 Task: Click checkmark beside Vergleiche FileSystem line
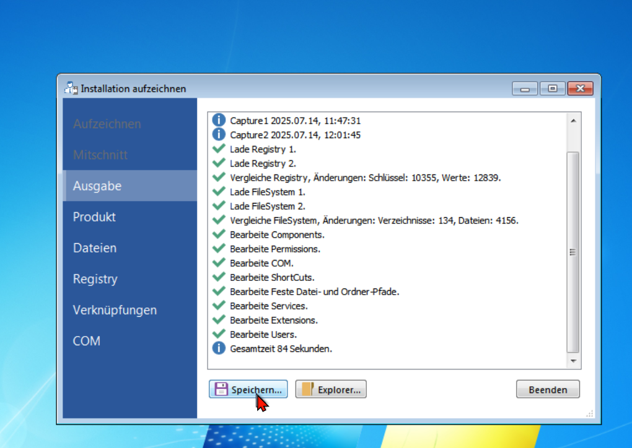pos(219,220)
